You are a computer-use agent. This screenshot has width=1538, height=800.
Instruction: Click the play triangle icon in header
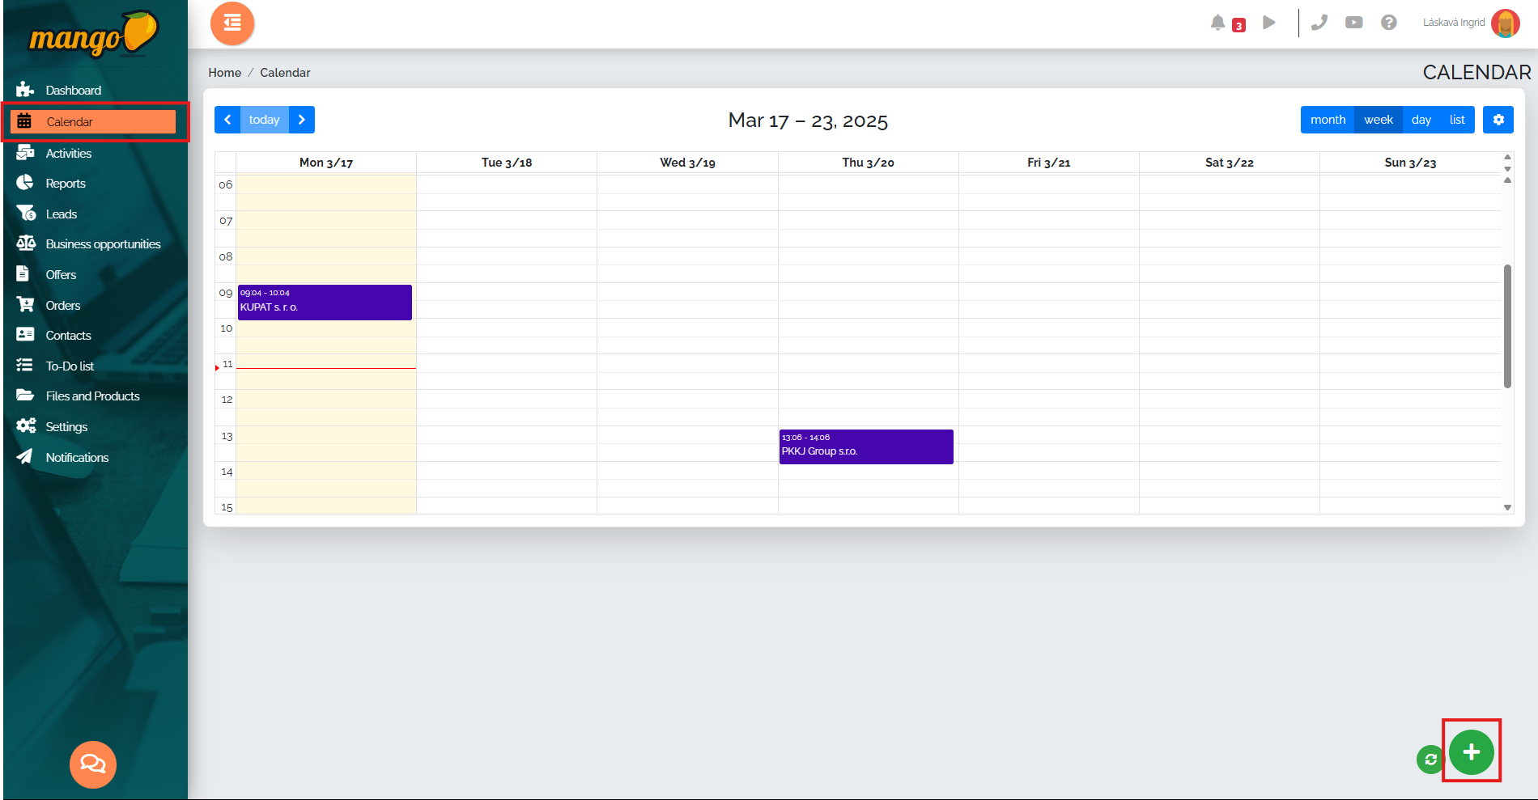coord(1269,23)
